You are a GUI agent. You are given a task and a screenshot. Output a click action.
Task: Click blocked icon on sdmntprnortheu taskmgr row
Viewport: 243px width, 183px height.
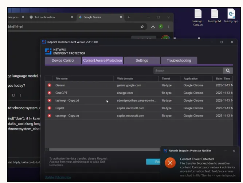[50, 100]
